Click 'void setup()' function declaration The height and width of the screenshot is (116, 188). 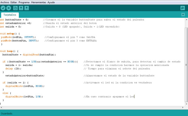pos(10,34)
